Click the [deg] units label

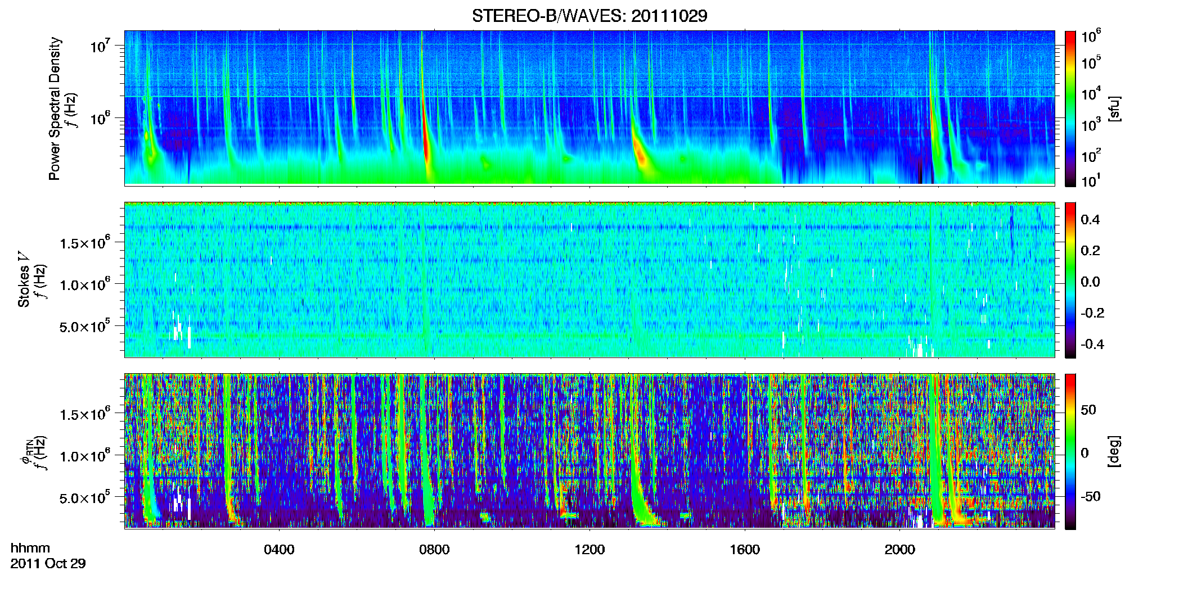(x=1114, y=451)
